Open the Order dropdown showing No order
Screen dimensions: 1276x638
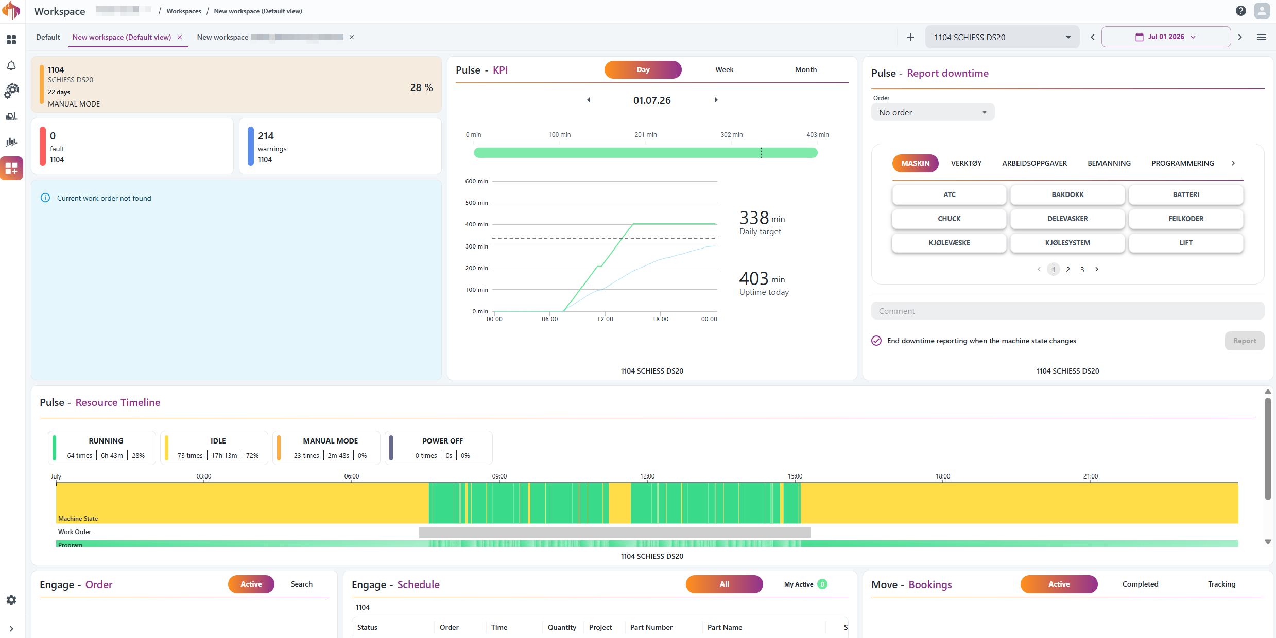[x=933, y=112]
